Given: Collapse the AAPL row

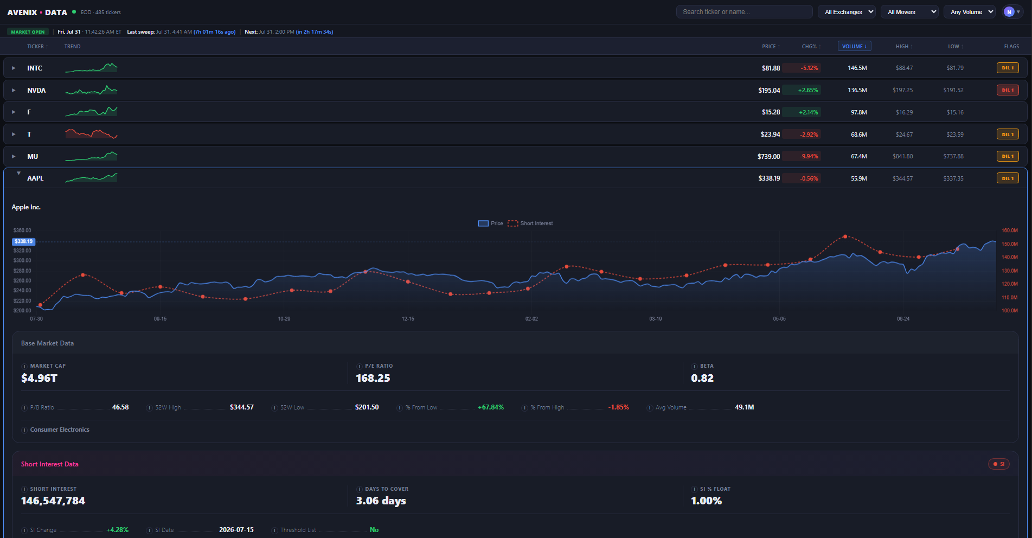Looking at the screenshot, I should pyautogui.click(x=18, y=174).
